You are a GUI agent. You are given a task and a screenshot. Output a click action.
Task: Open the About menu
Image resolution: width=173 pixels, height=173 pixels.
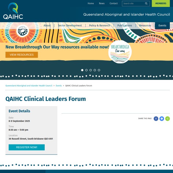47,25
